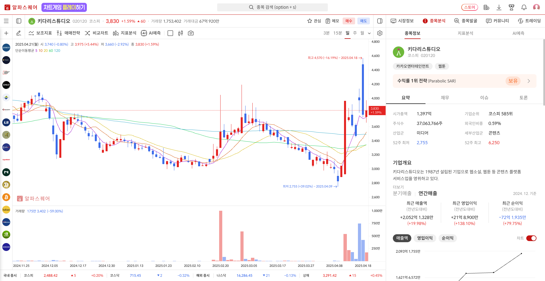Open the 메모 memo button

click(x=332, y=21)
